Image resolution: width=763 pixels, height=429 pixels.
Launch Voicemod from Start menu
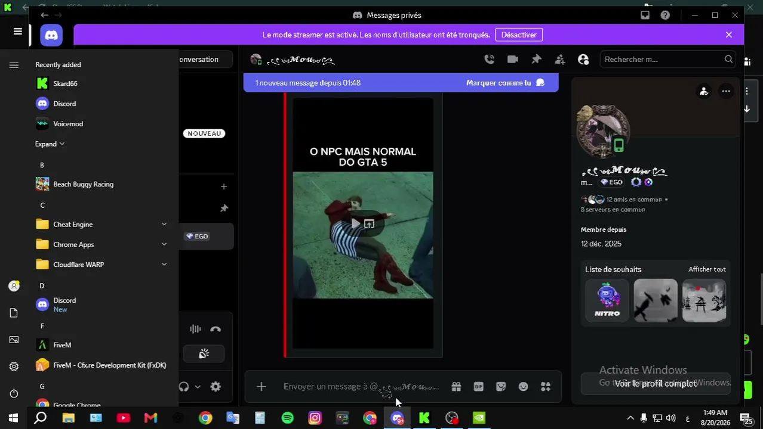click(x=101, y=124)
